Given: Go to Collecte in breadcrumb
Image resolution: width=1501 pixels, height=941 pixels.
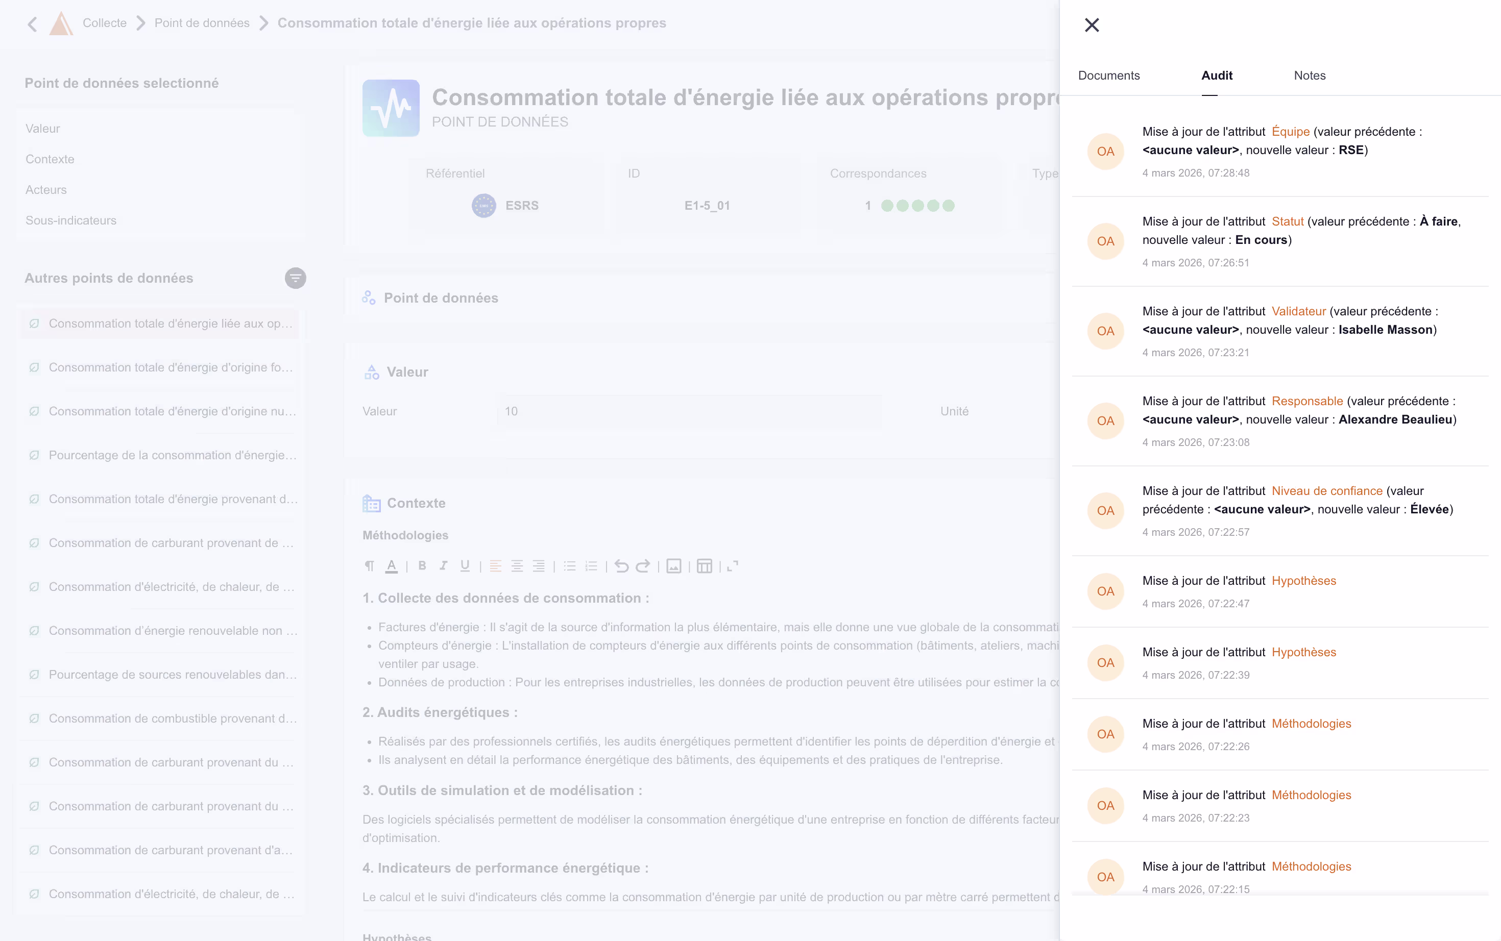Looking at the screenshot, I should pos(104,23).
